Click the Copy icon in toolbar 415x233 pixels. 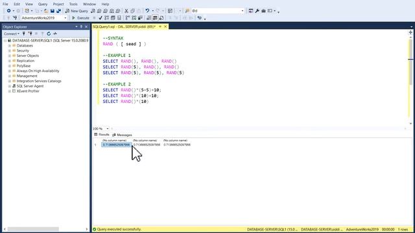pyautogui.click(x=132, y=11)
